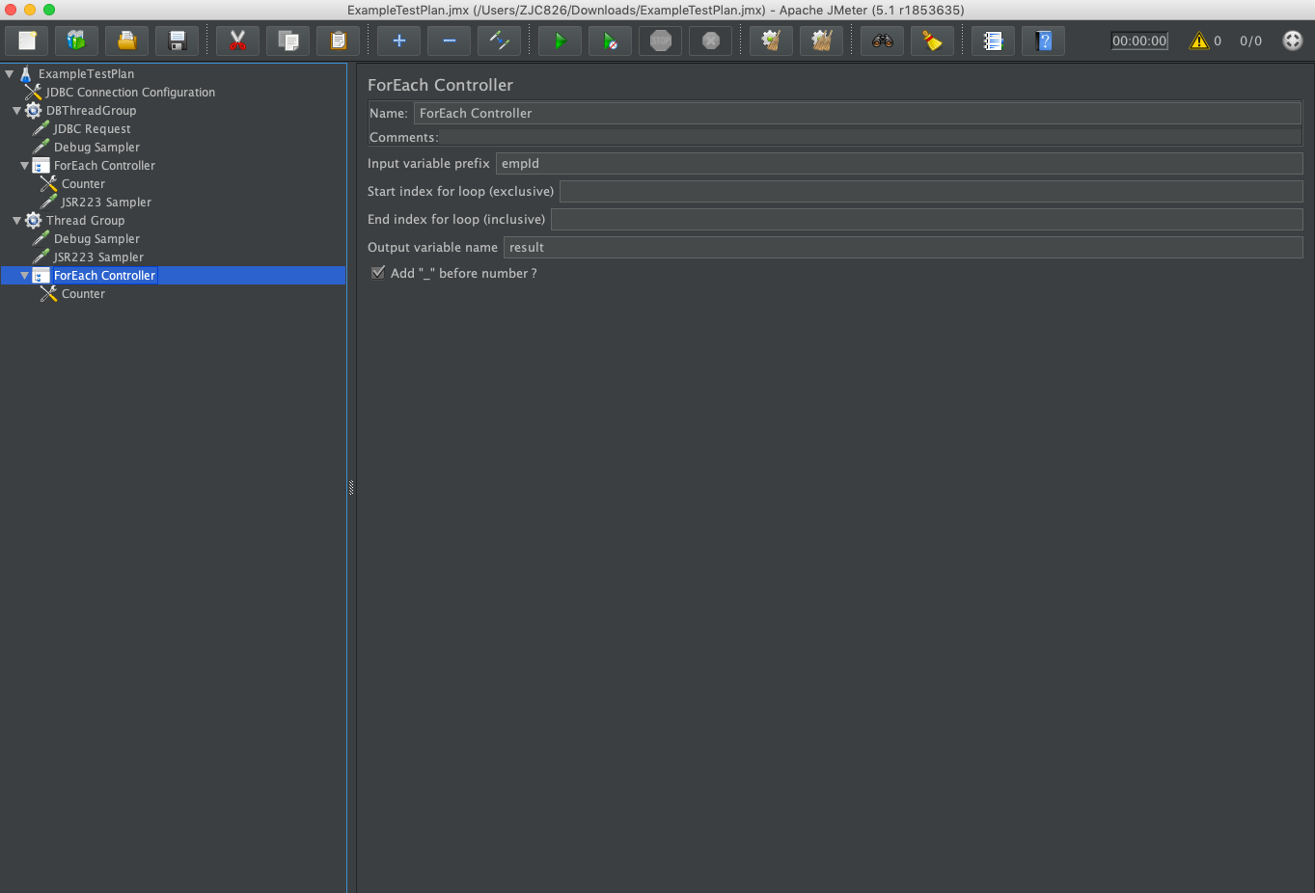Image resolution: width=1315 pixels, height=893 pixels.
Task: Click the Cut scissors icon
Action: (237, 41)
